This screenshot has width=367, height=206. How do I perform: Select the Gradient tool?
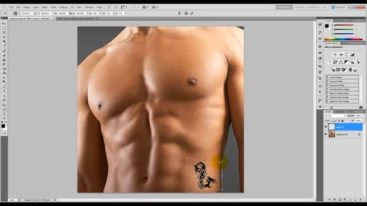pos(4,73)
